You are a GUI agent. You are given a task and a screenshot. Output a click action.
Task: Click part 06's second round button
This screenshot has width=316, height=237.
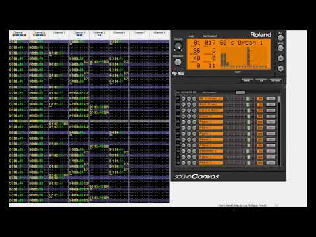(189, 128)
